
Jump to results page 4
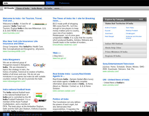(x=21, y=115)
